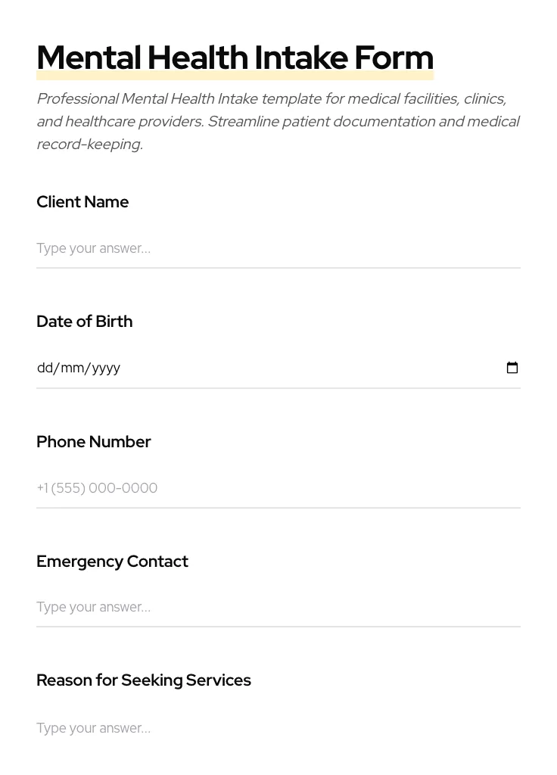Focus the Reason for Seeking Services field
557x775 pixels.
click(x=278, y=728)
